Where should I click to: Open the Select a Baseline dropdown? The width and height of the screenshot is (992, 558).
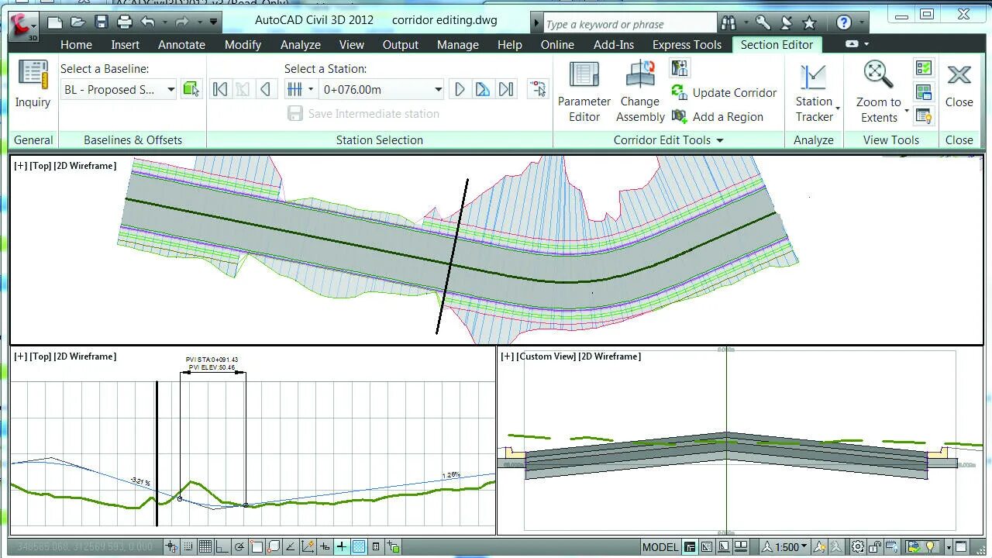coord(119,89)
